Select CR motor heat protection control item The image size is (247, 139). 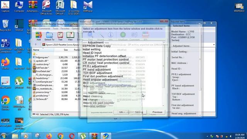click(x=106, y=63)
